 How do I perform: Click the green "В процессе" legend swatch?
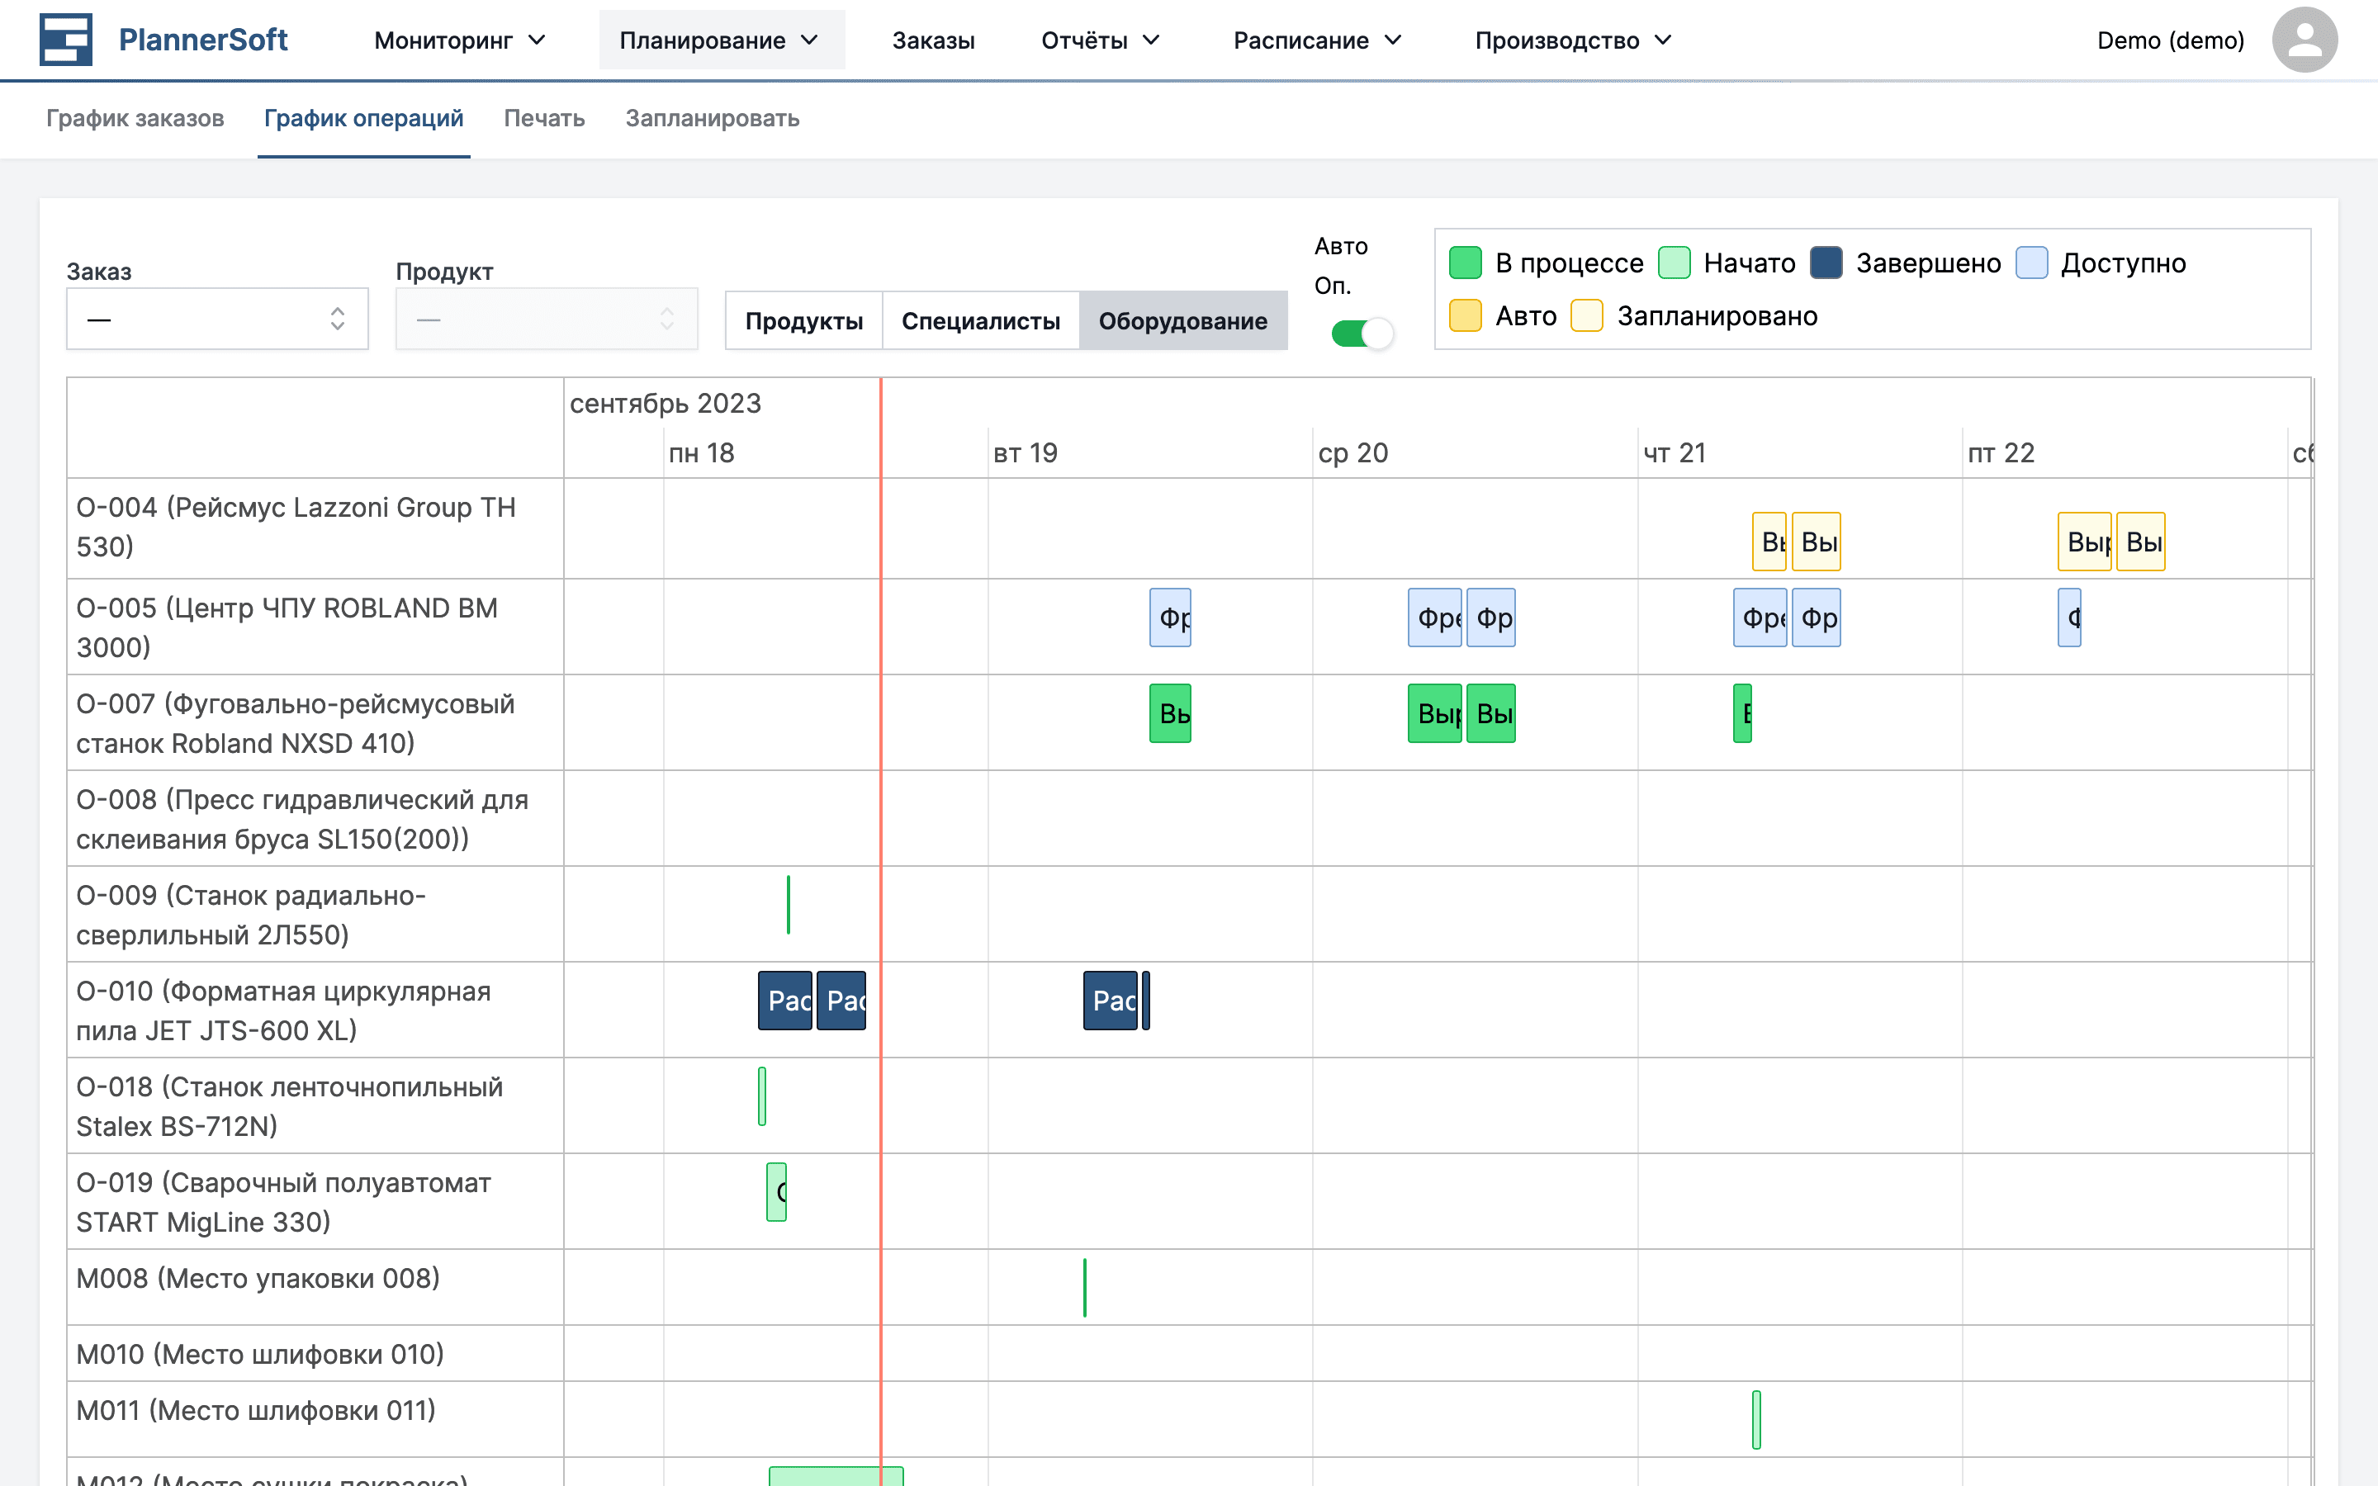pyautogui.click(x=1465, y=263)
